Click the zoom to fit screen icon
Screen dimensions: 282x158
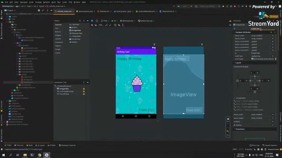tap(228, 136)
